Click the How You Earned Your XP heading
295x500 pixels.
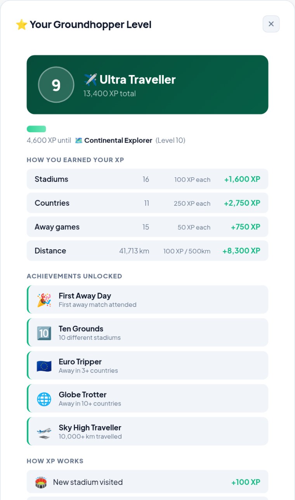[x=75, y=160]
